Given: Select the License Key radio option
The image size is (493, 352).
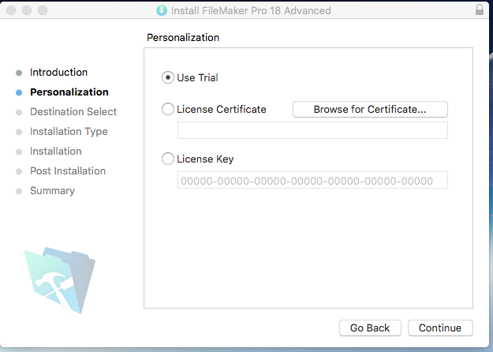Looking at the screenshot, I should tap(168, 159).
